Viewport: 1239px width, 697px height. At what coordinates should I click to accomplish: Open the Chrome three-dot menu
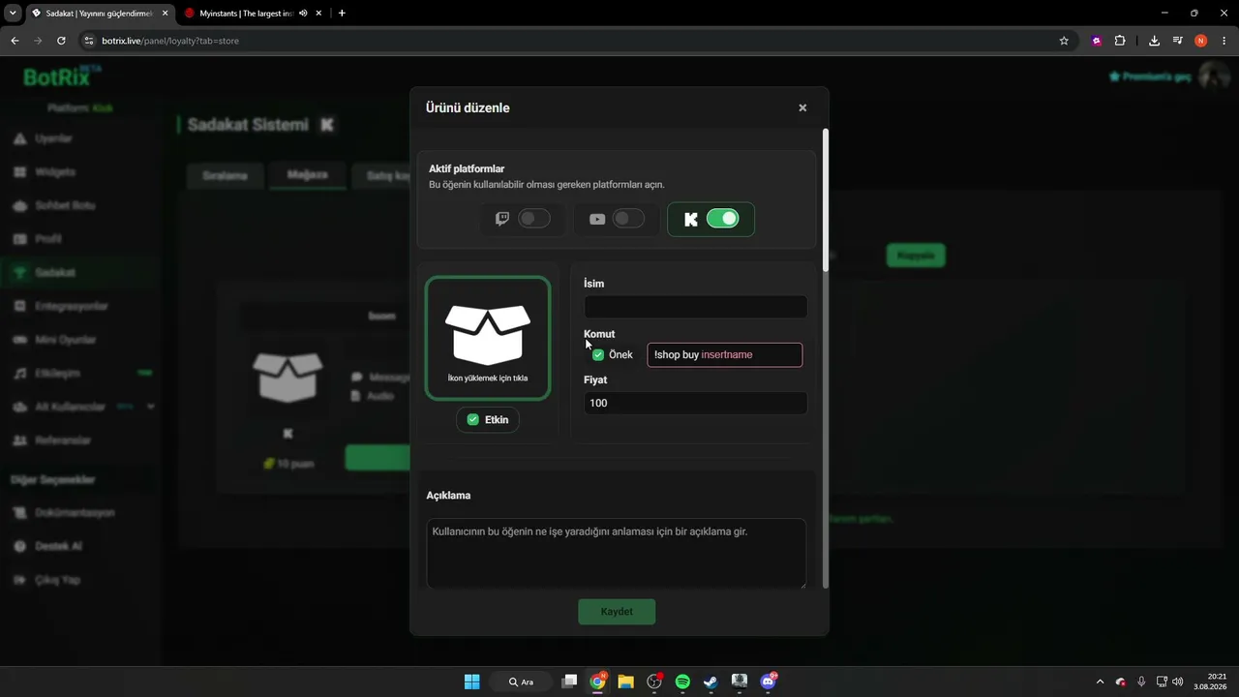pos(1224,41)
